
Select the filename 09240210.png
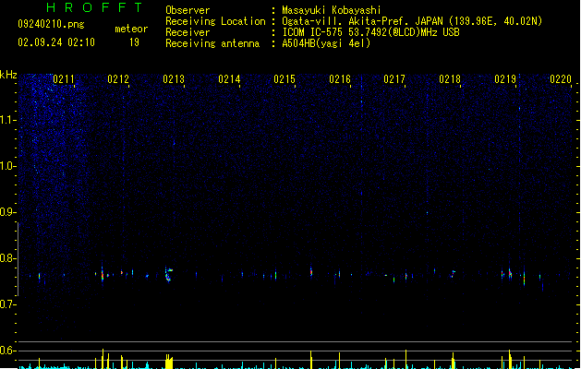pyautogui.click(x=51, y=24)
